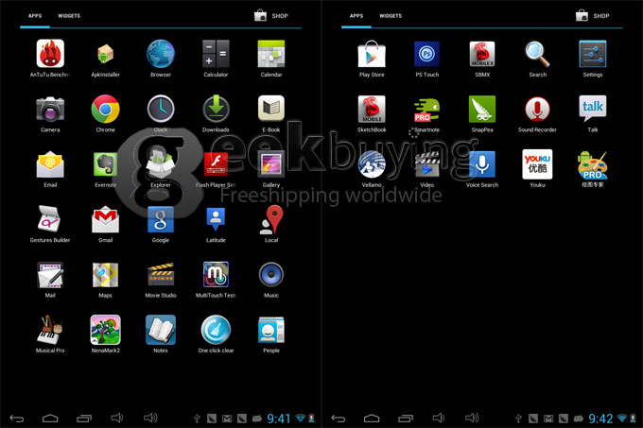
Task: Open the status clock showing 9:41
Action: [x=279, y=419]
